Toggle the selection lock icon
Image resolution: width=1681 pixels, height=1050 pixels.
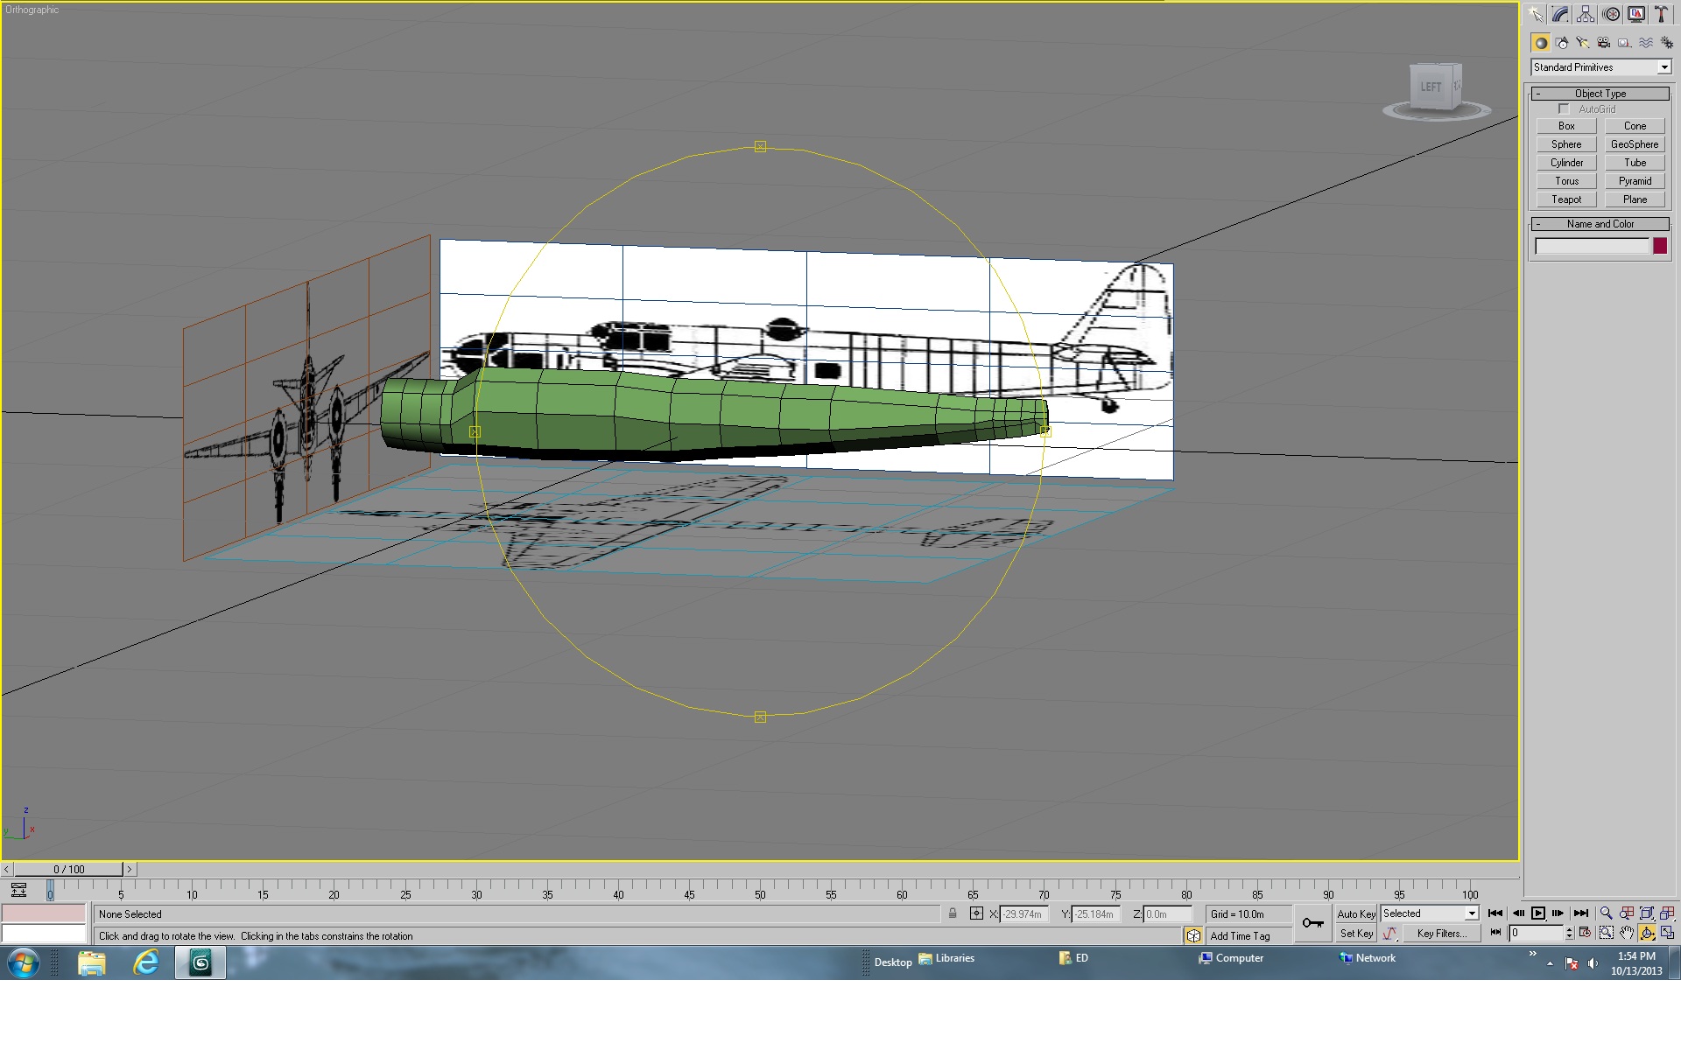pyautogui.click(x=953, y=913)
